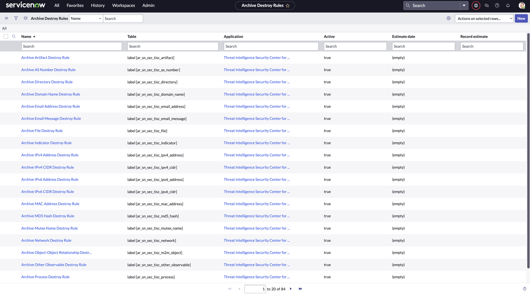Sort by the Name column header
This screenshot has height=294, width=530.
click(x=26, y=36)
